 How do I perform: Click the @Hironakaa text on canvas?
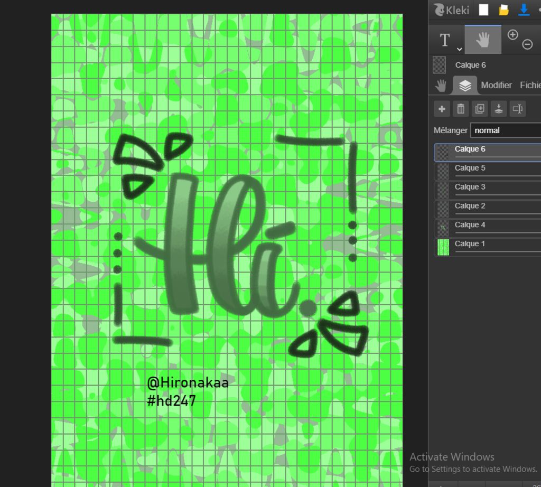pos(188,382)
